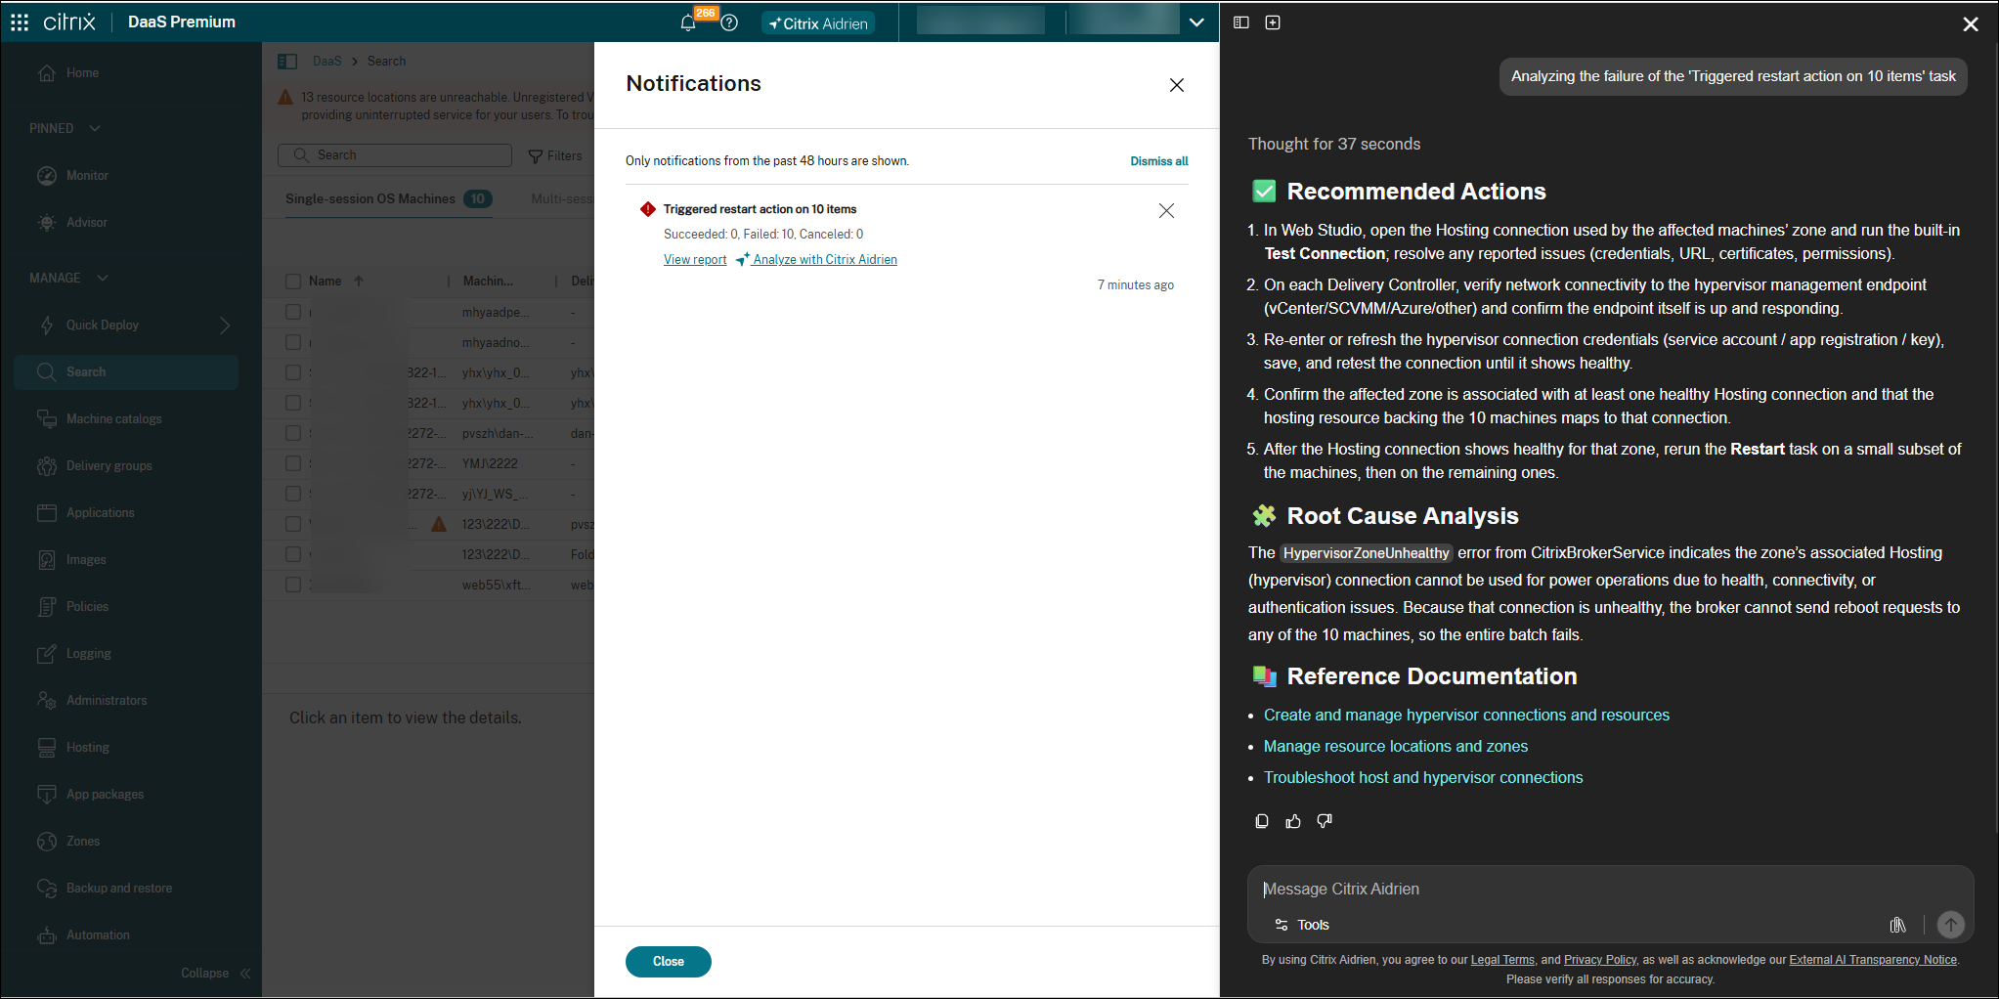Send message with arrow button
Image resolution: width=1999 pixels, height=999 pixels.
click(1951, 925)
